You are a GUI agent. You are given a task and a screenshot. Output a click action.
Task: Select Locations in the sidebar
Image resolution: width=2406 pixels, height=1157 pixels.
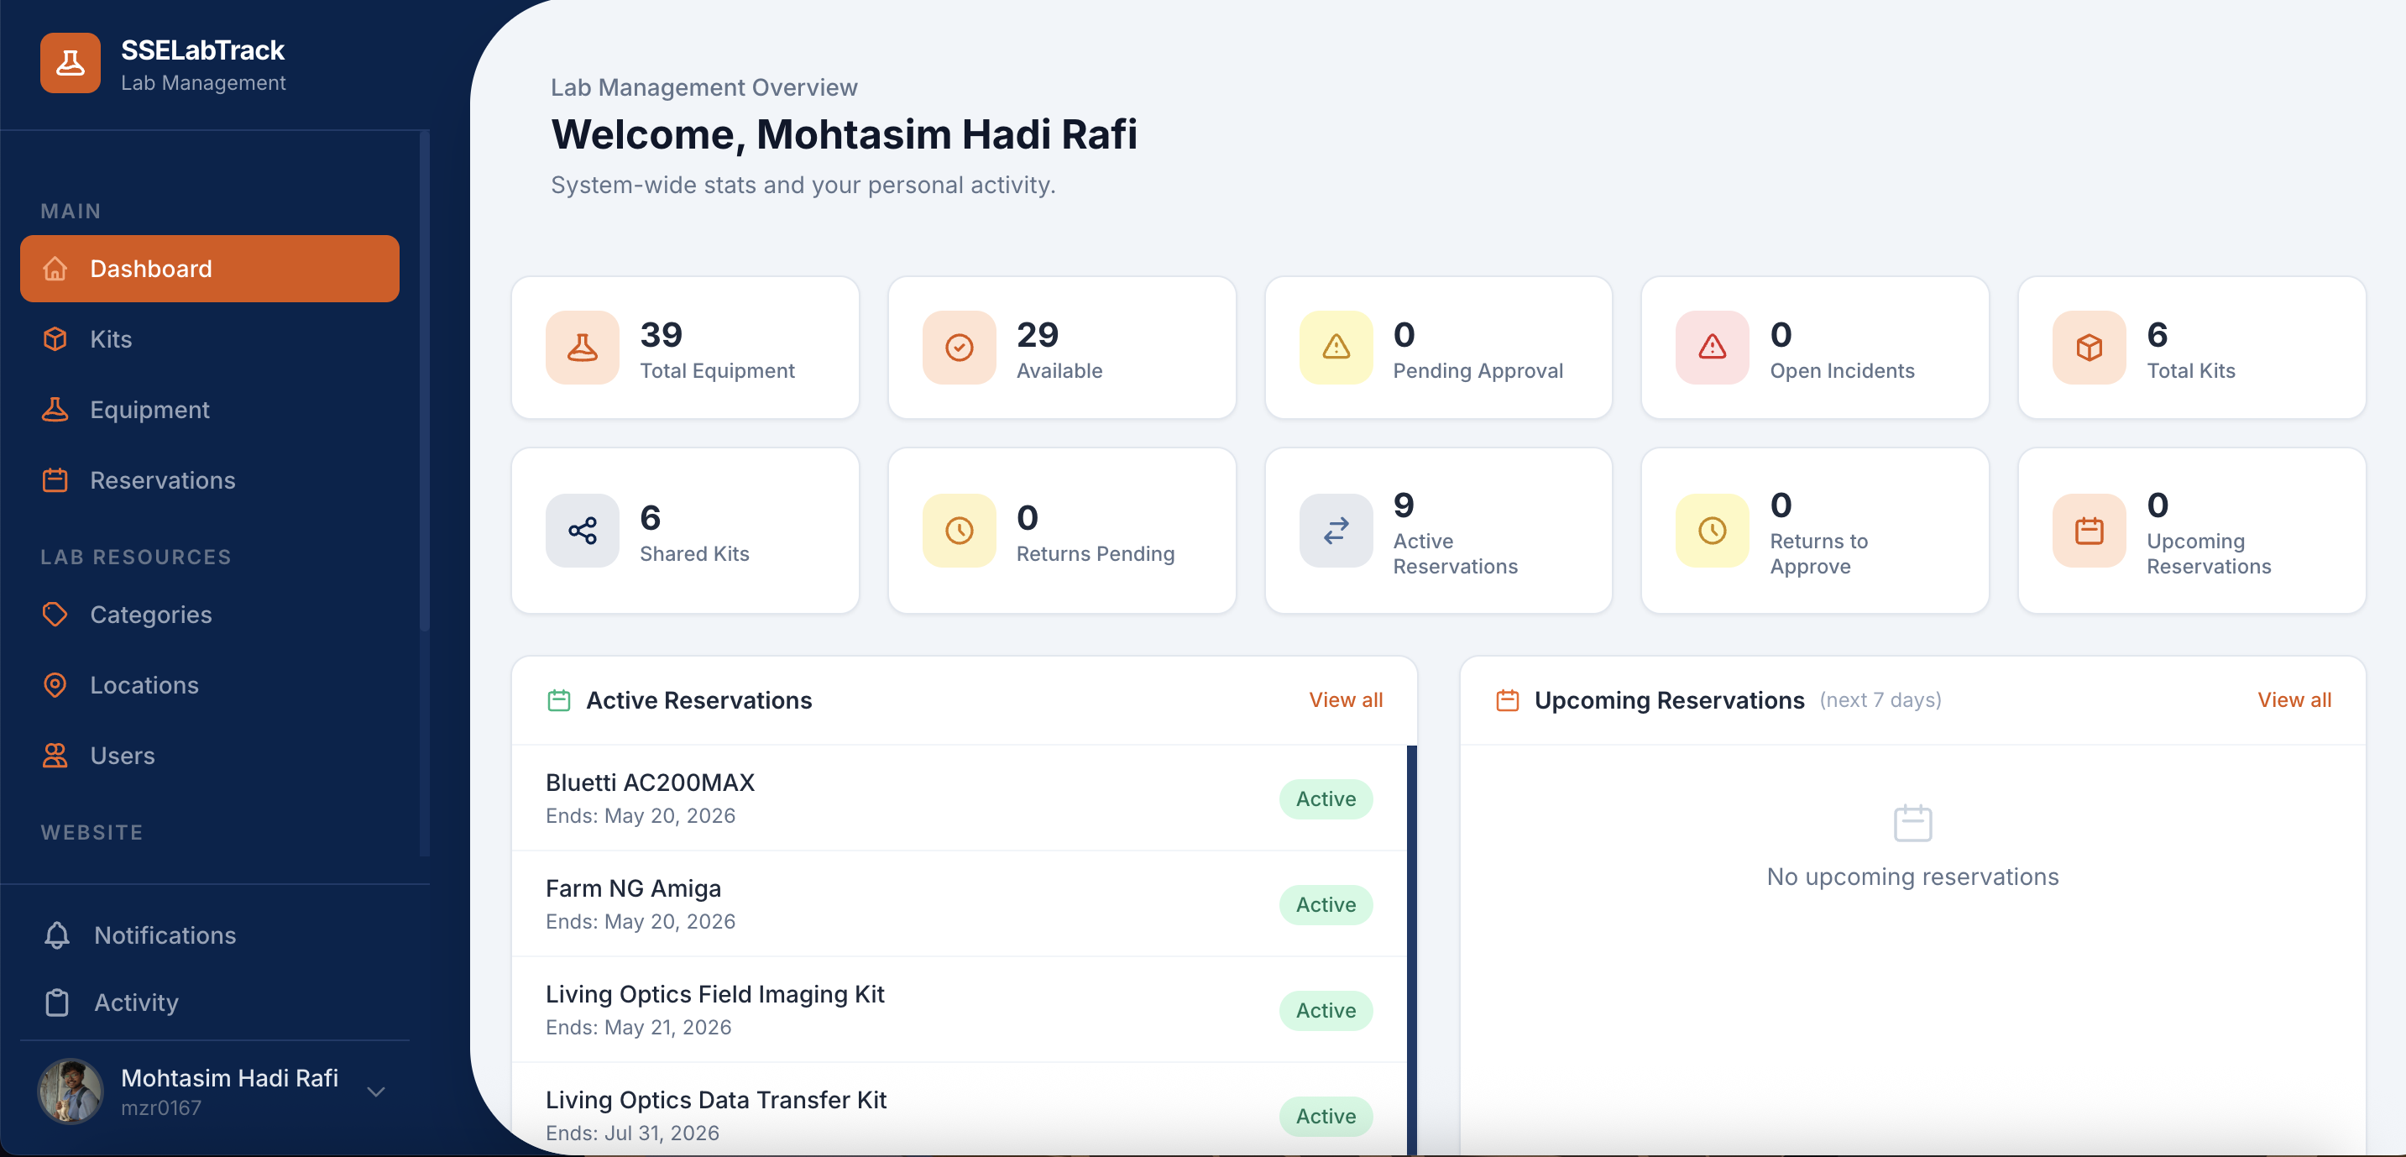(x=210, y=684)
